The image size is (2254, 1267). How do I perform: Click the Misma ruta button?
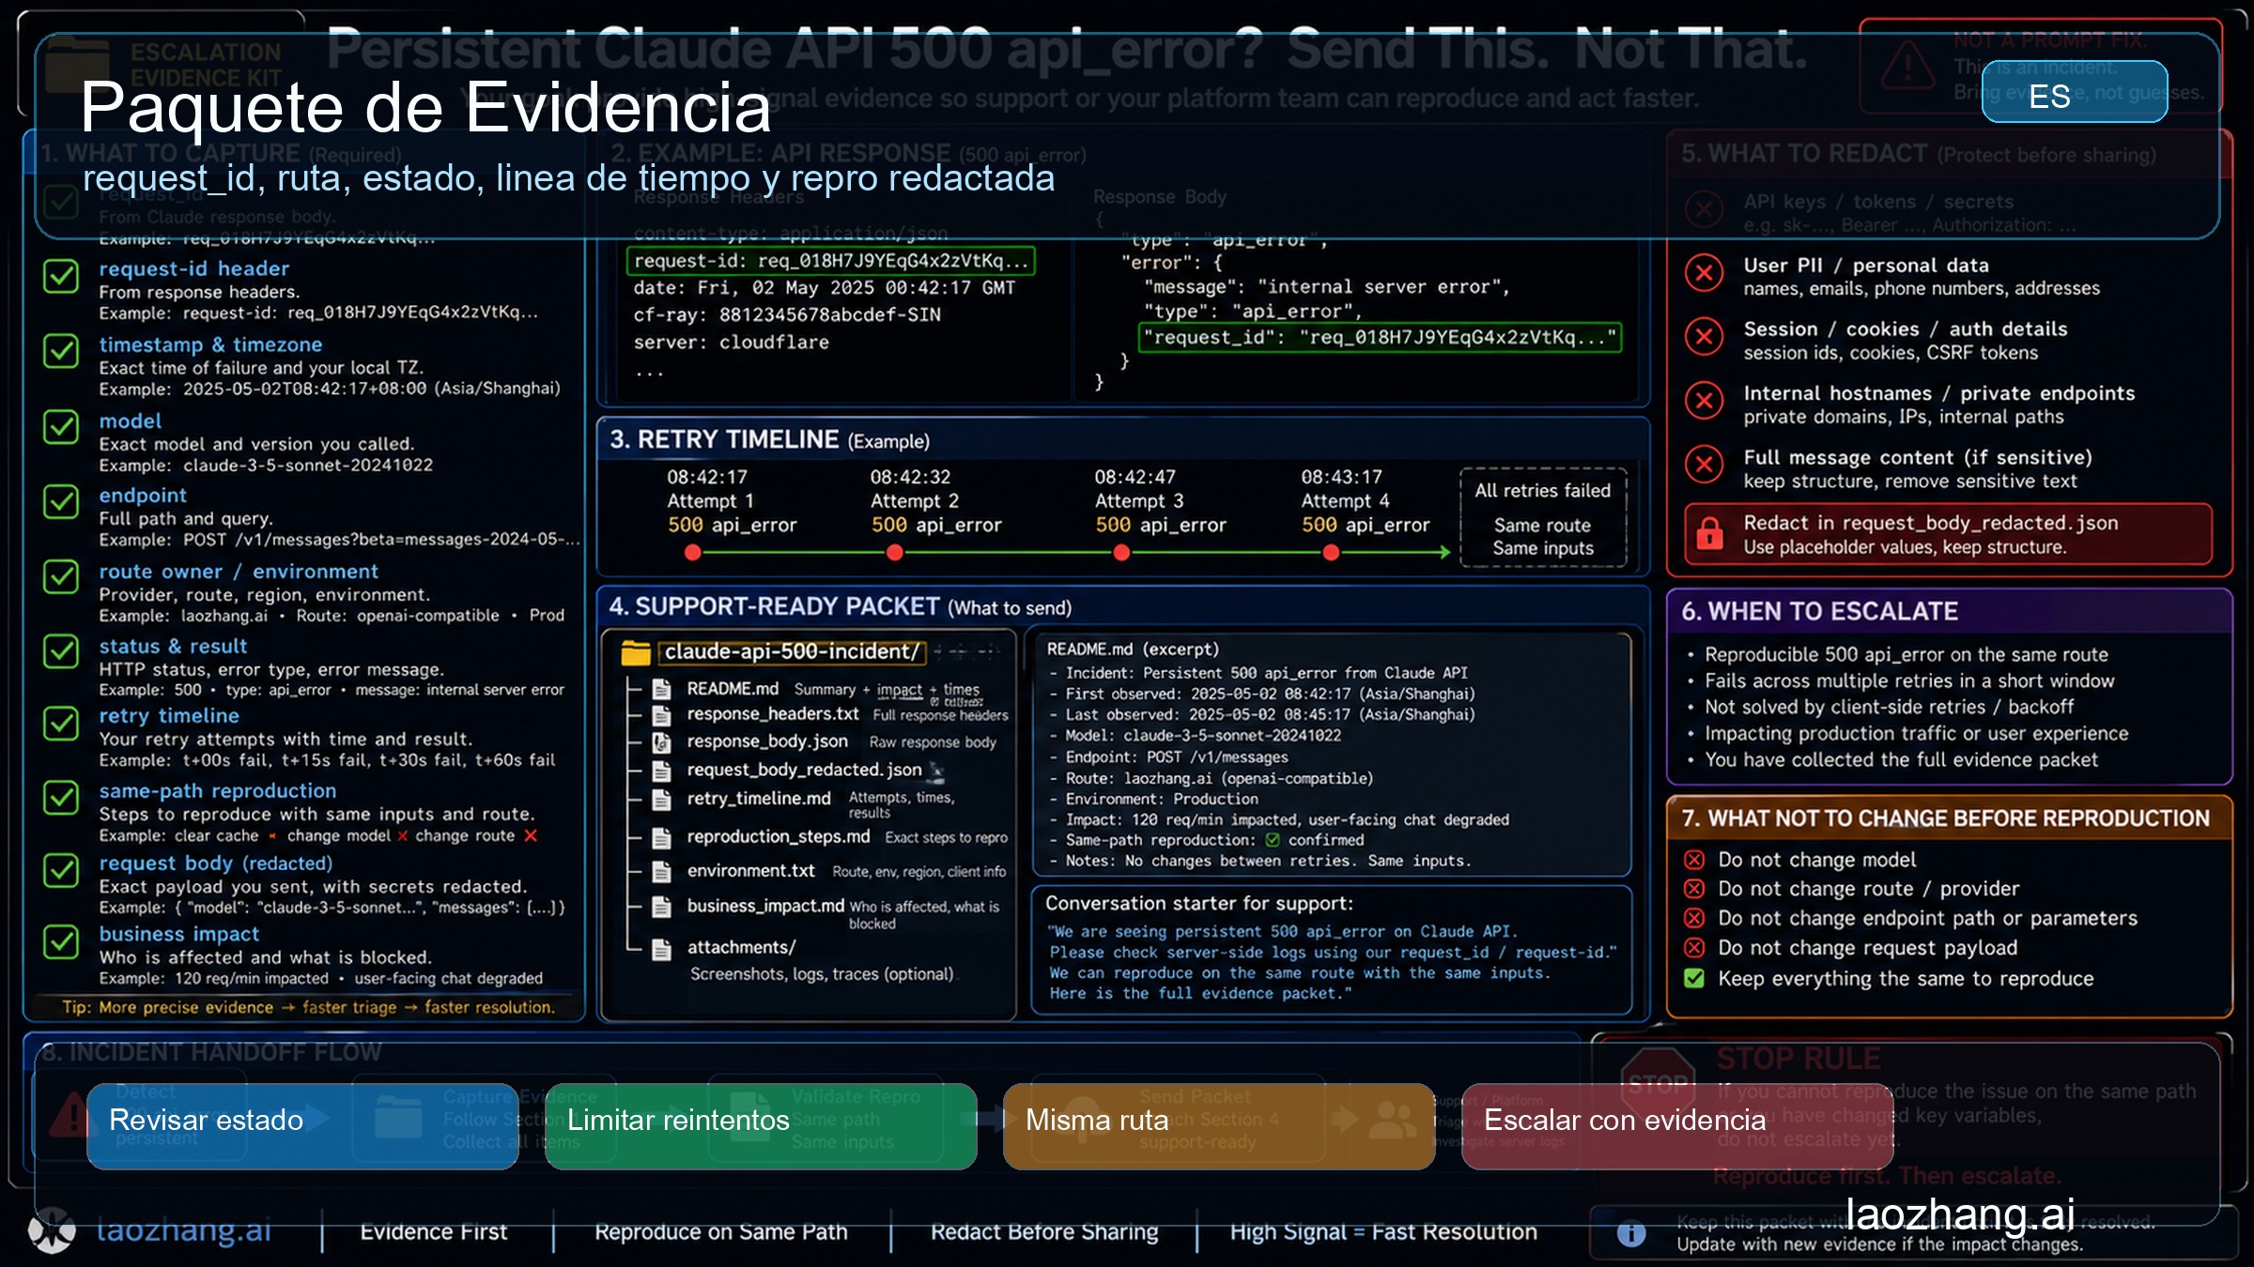(1219, 1126)
